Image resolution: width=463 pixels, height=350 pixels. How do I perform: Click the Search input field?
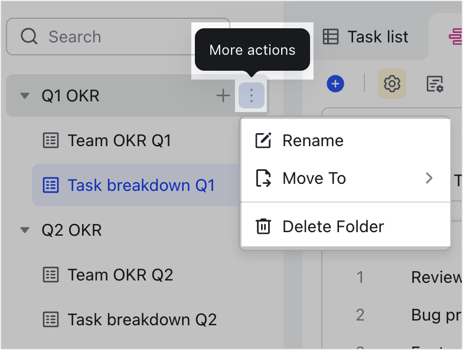pyautogui.click(x=118, y=37)
